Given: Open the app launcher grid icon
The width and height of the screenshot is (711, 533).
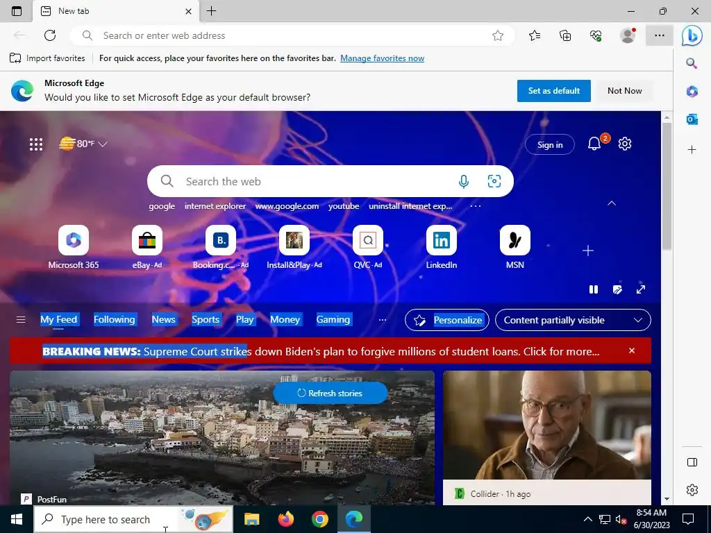Looking at the screenshot, I should pyautogui.click(x=36, y=144).
